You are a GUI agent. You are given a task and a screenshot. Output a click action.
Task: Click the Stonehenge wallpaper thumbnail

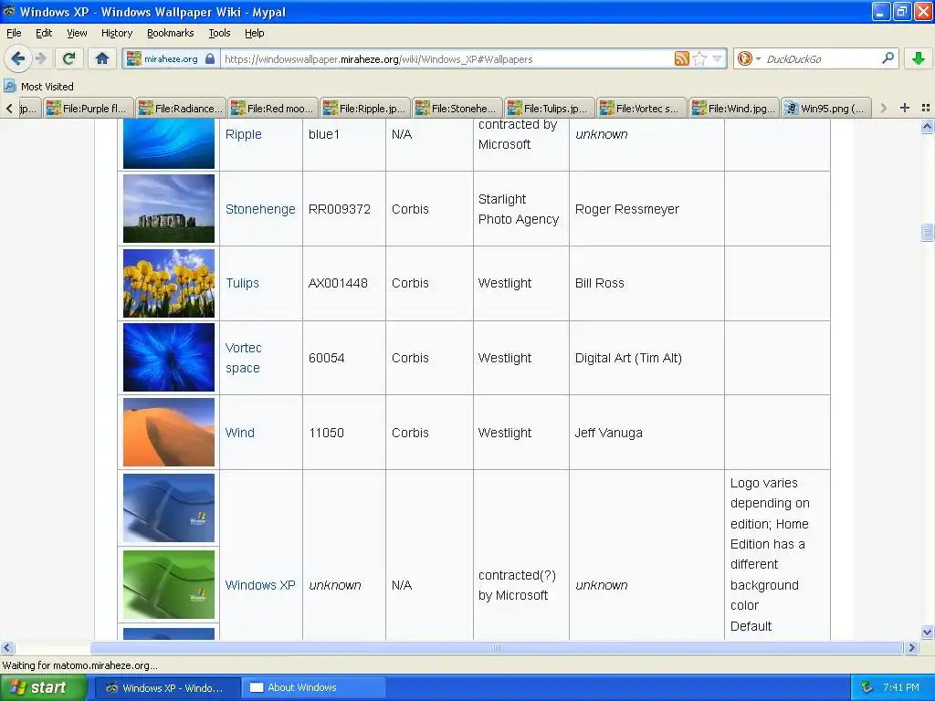(x=169, y=209)
